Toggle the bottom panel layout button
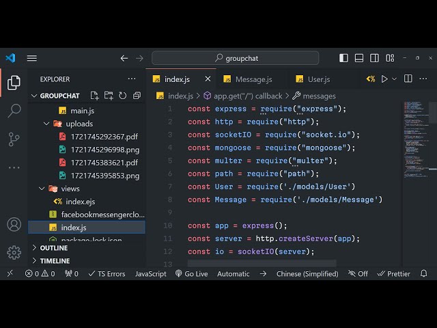Viewport: 437px width, 328px height. coord(359,58)
